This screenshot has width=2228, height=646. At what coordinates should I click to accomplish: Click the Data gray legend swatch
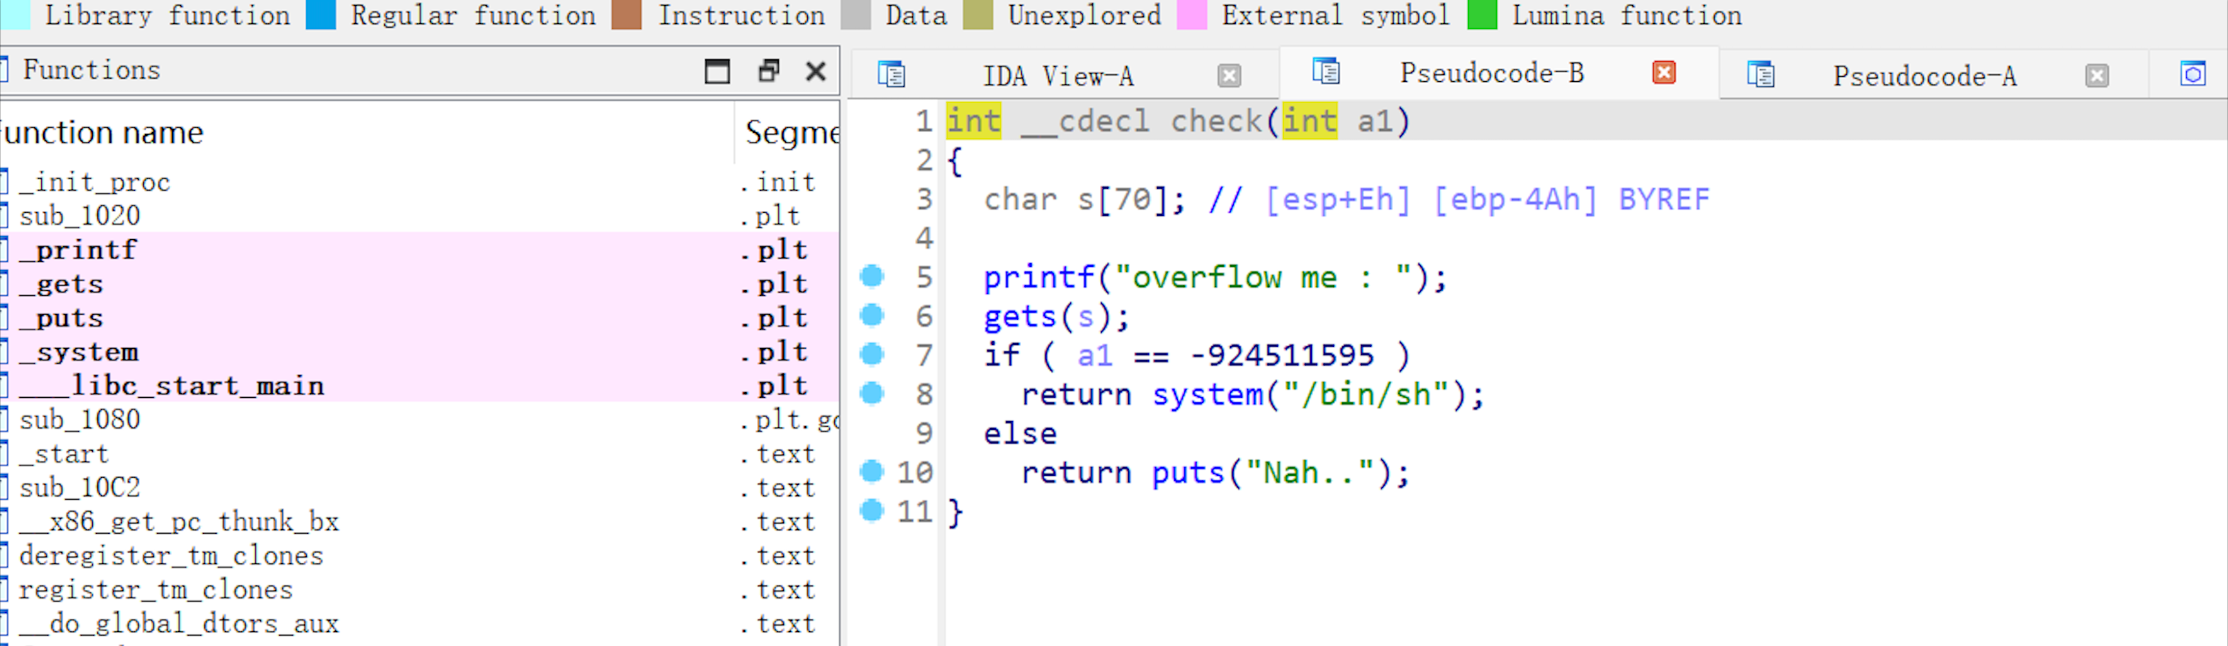855,15
